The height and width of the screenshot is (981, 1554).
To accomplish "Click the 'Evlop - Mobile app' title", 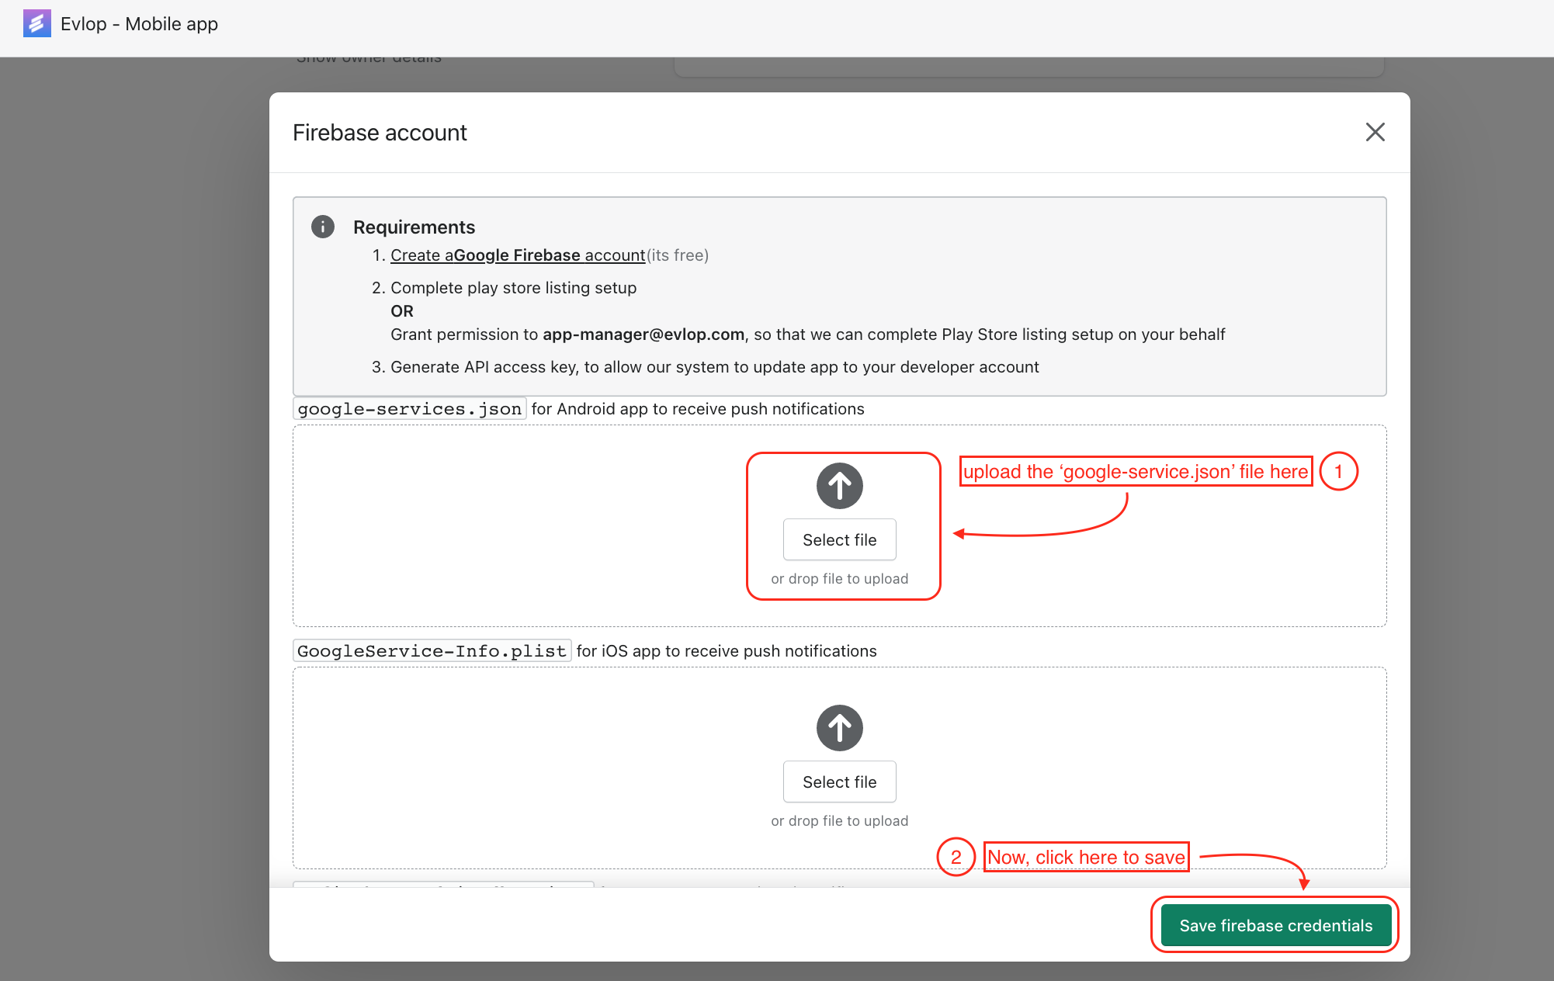I will click(139, 24).
